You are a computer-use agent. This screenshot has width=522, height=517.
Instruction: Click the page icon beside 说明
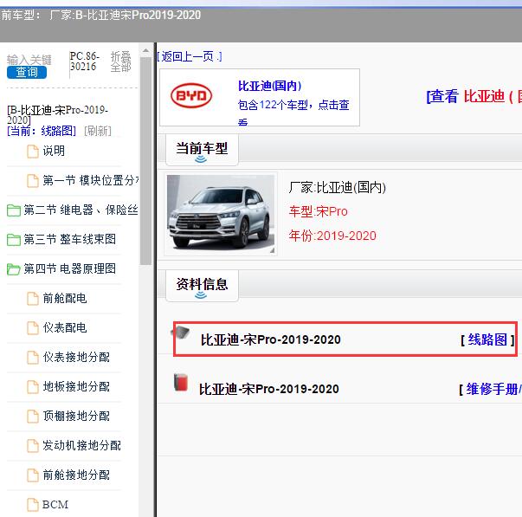coord(33,152)
